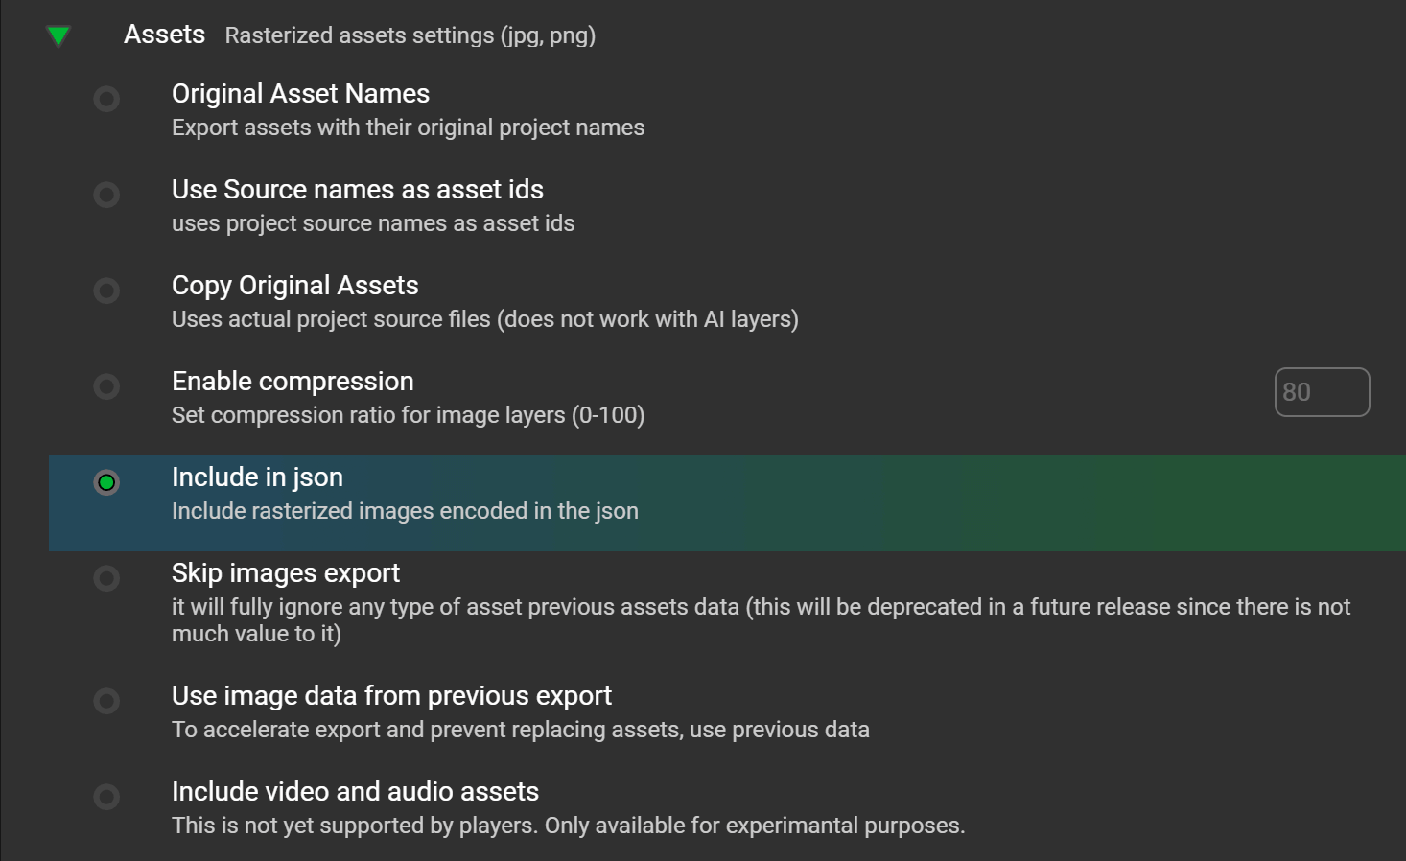Click 'To accelerate export and prevent replacing assets' text
Image resolution: width=1406 pixels, height=861 pixels.
point(521,730)
